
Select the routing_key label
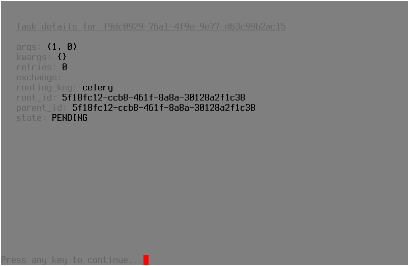[x=46, y=87]
